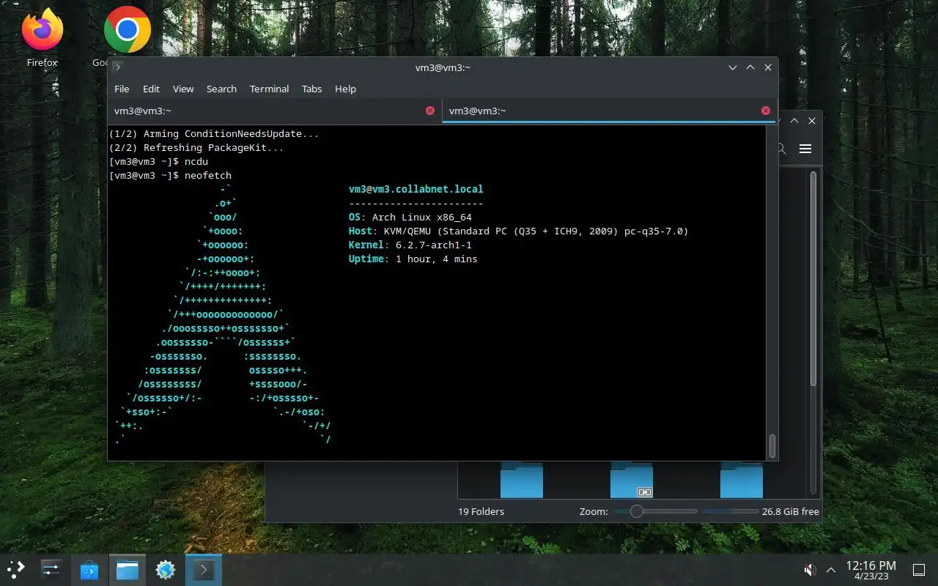The width and height of the screenshot is (938, 586).
Task: Switch to the Dolphin file manager taskbar entry
Action: 128,569
